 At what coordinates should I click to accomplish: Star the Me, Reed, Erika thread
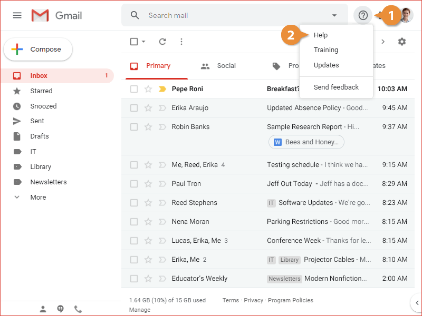148,165
